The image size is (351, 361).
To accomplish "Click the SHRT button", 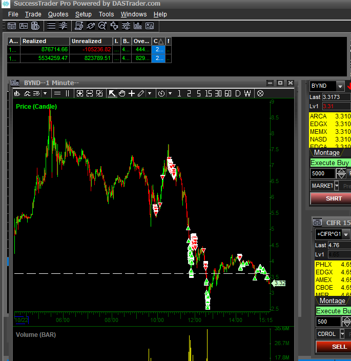I will pyautogui.click(x=331, y=198).
